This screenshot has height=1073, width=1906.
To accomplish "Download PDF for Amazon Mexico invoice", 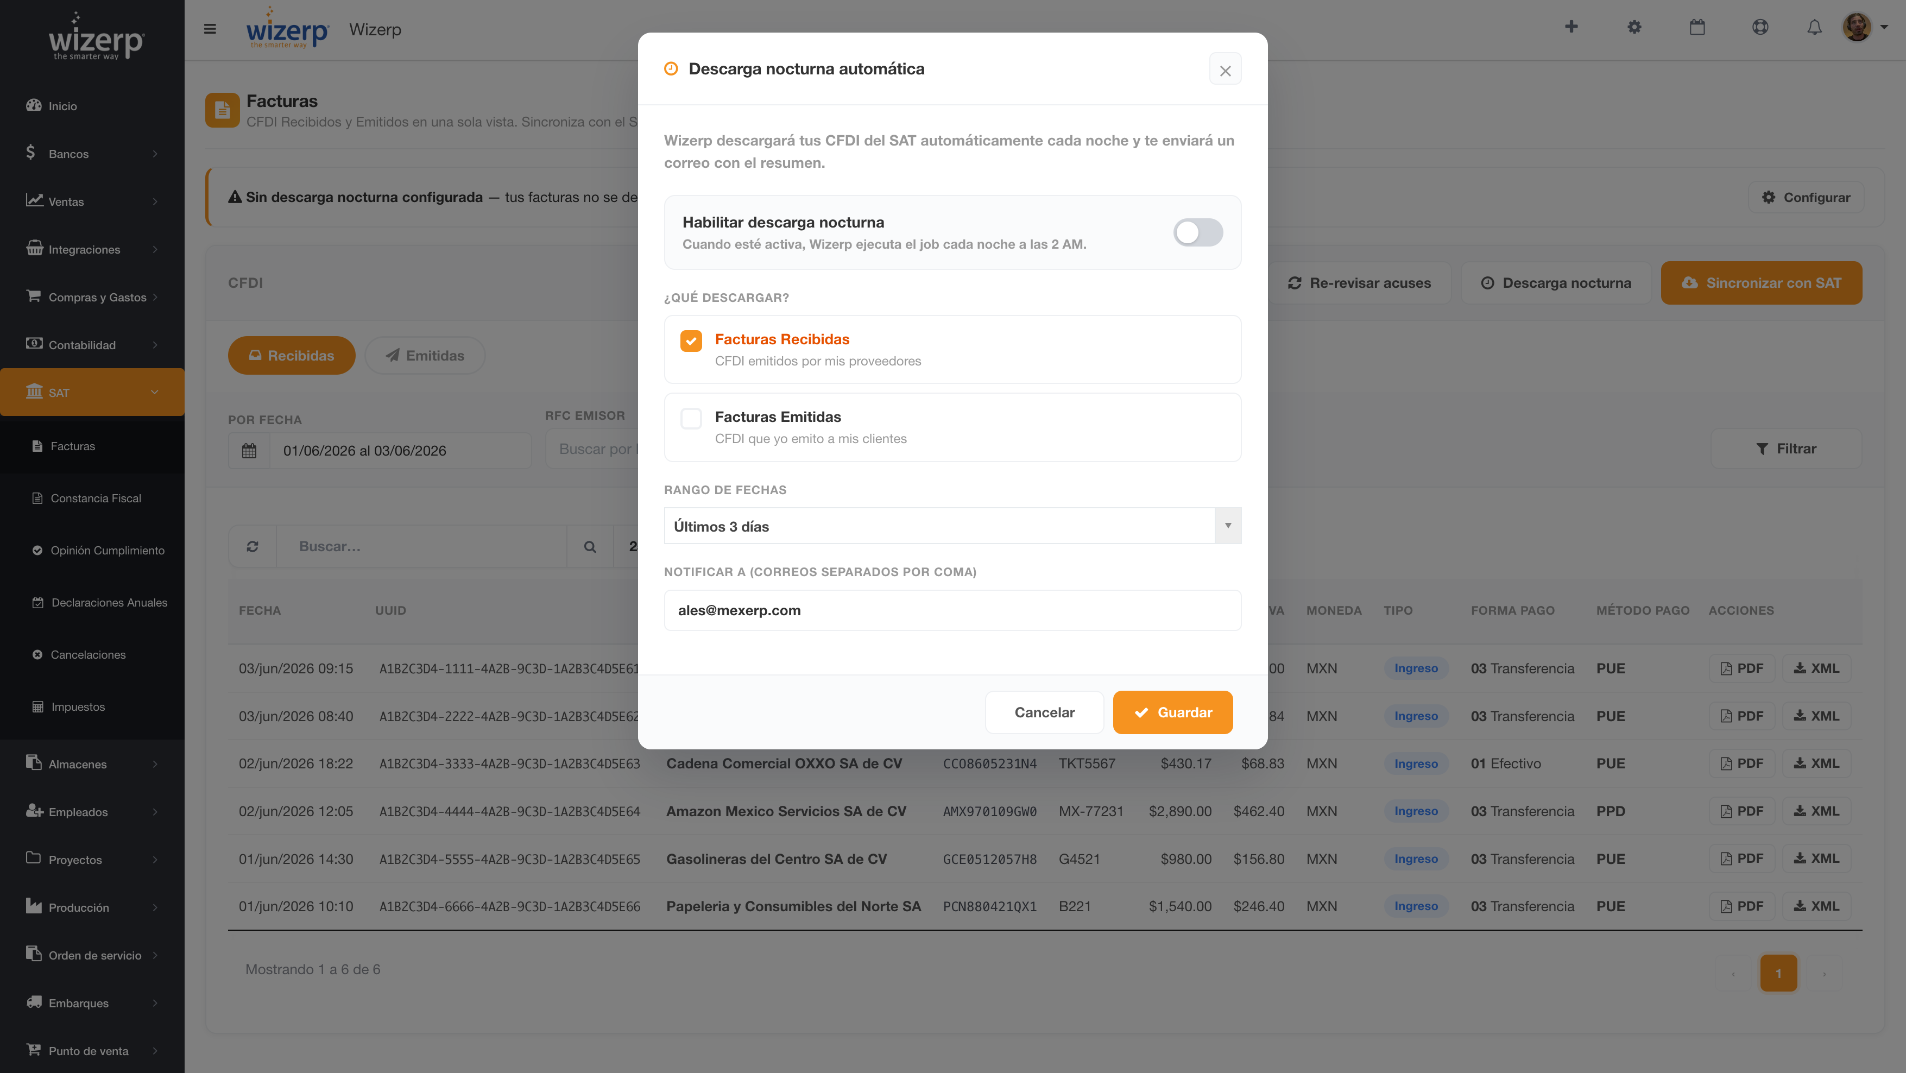I will pyautogui.click(x=1742, y=811).
